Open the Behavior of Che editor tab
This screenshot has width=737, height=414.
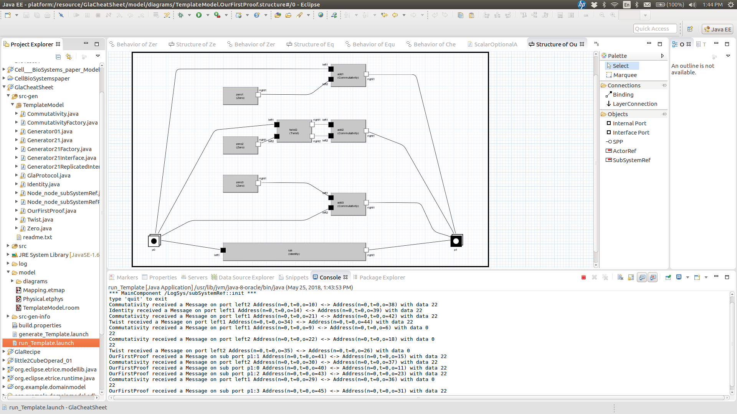(434, 44)
